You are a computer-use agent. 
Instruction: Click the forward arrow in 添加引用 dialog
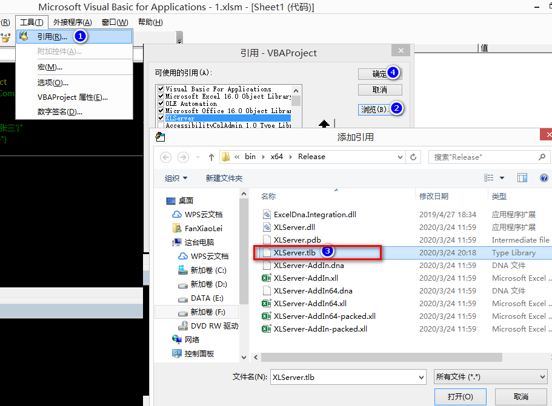point(183,157)
